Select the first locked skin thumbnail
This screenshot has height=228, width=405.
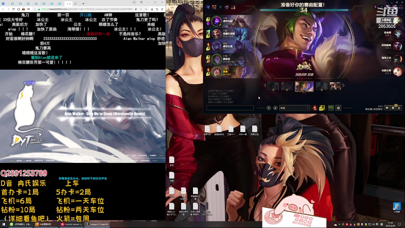click(x=273, y=86)
